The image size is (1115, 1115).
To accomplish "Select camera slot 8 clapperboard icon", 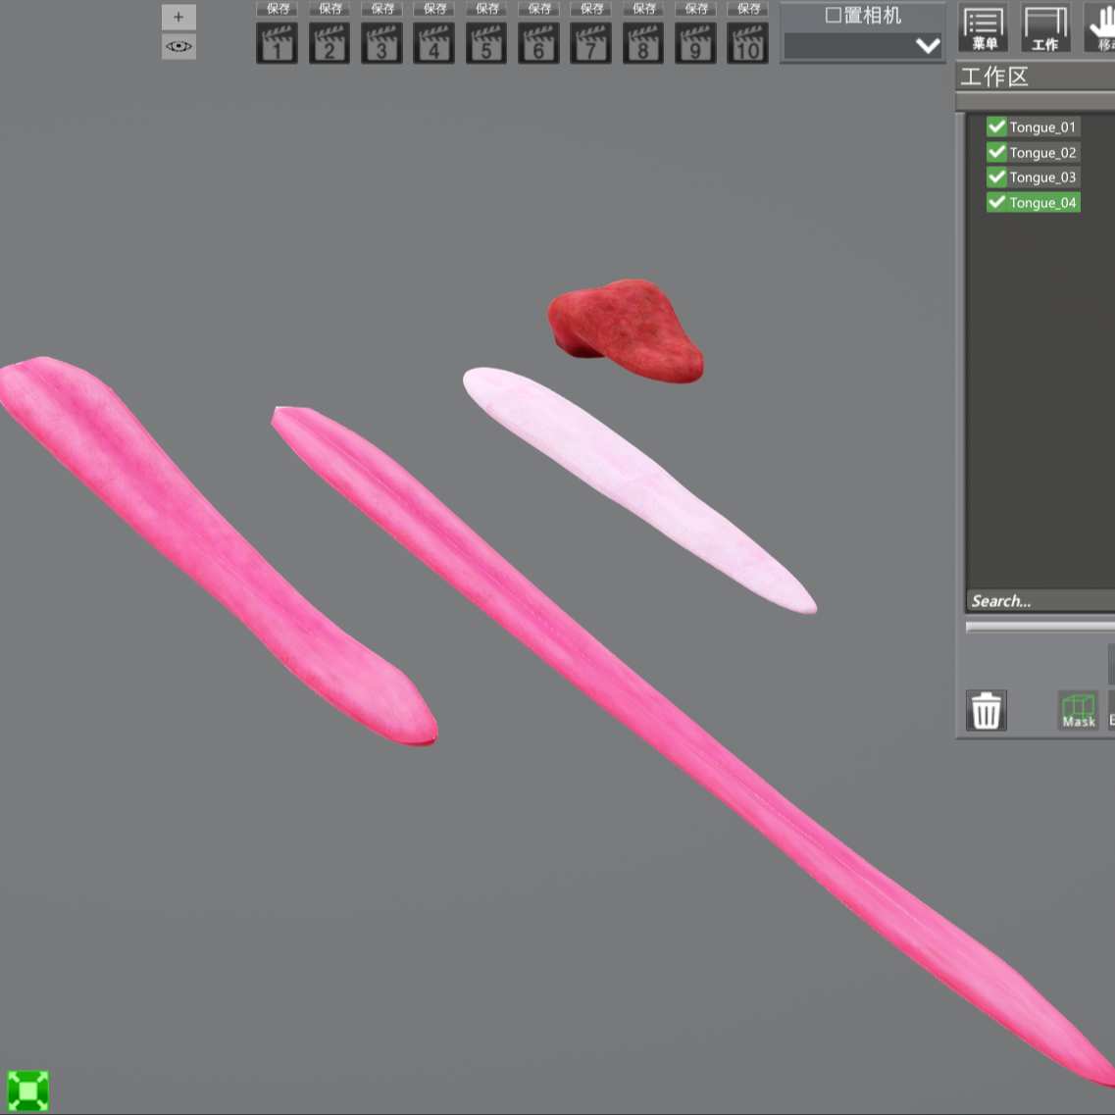I will point(643,43).
